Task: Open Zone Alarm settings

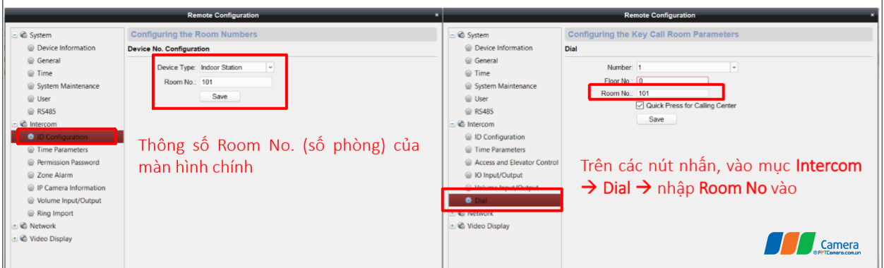Action: pos(55,175)
